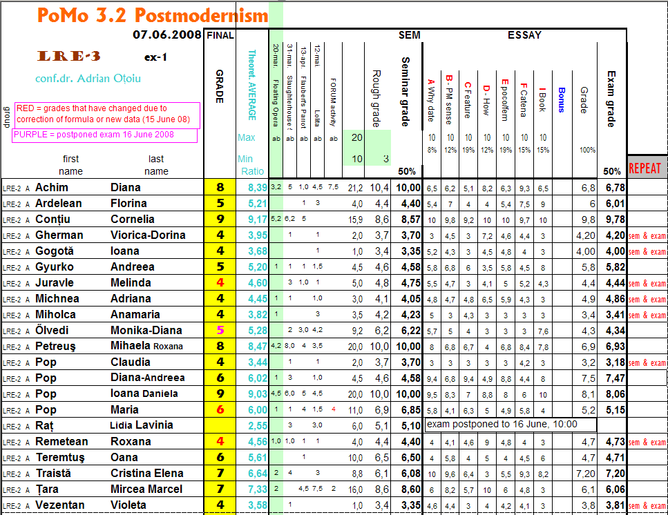Select the date cell '07.06.2008'
Screen dimensions: 668x515
point(167,35)
